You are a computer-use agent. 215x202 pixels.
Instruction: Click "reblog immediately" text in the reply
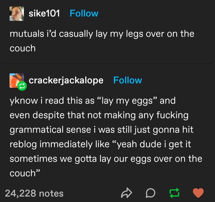click(x=51, y=145)
